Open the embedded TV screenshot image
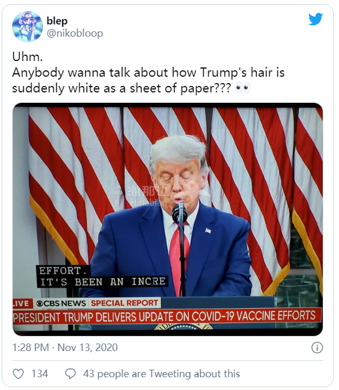Screen dimensions: 339x390 tap(168, 219)
